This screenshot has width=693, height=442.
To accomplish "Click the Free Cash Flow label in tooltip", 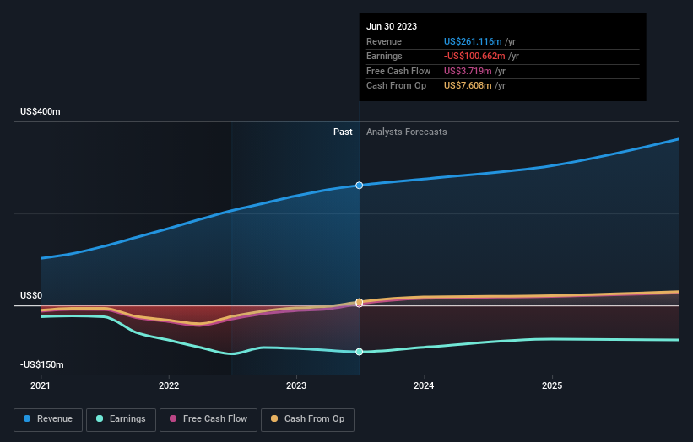I will [398, 71].
